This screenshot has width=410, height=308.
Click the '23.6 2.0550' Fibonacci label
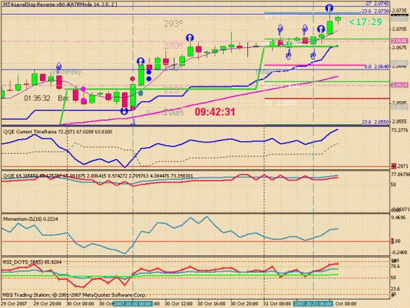click(x=375, y=122)
